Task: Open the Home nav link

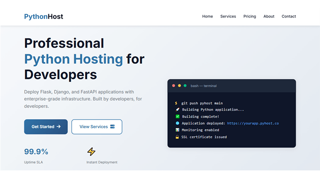Action: pyautogui.click(x=207, y=16)
